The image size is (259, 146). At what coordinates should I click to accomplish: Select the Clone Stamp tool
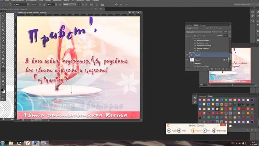click(x=3, y=44)
